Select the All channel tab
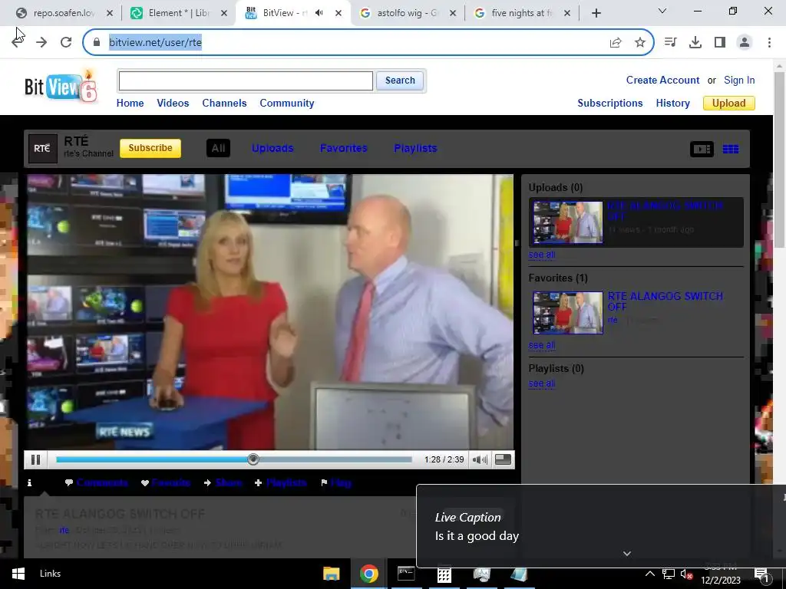This screenshot has width=786, height=589. coord(218,148)
